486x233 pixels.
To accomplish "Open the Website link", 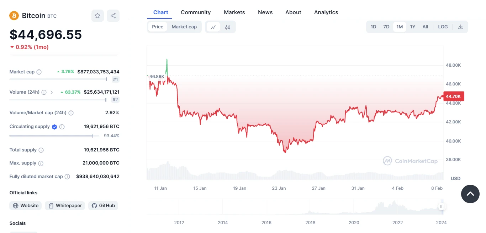I will [26, 206].
